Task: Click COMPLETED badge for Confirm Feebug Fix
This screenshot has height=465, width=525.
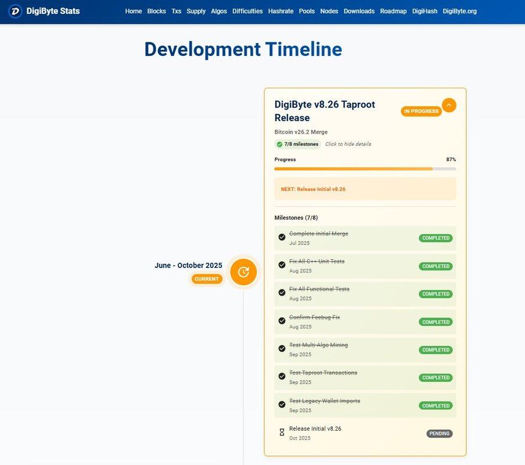Action: click(436, 322)
